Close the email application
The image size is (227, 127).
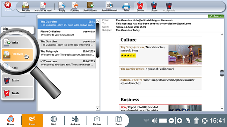(8, 6)
